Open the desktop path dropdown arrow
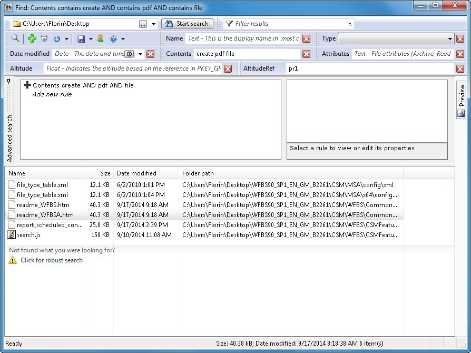The width and height of the screenshot is (471, 353). tap(153, 24)
